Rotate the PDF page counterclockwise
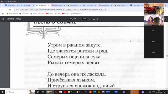 pyautogui.click(x=97, y=19)
